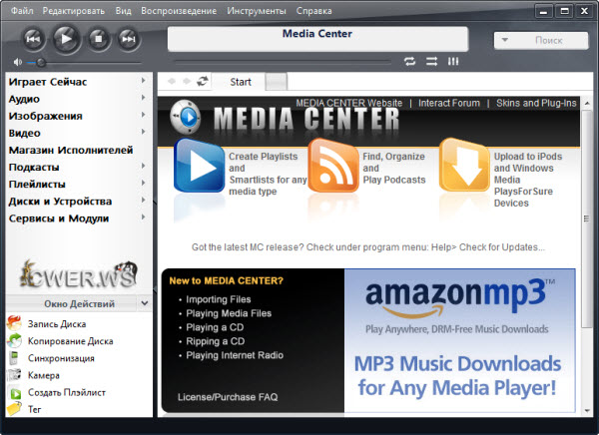Skip to next track
This screenshot has height=435, width=599.
(x=129, y=39)
